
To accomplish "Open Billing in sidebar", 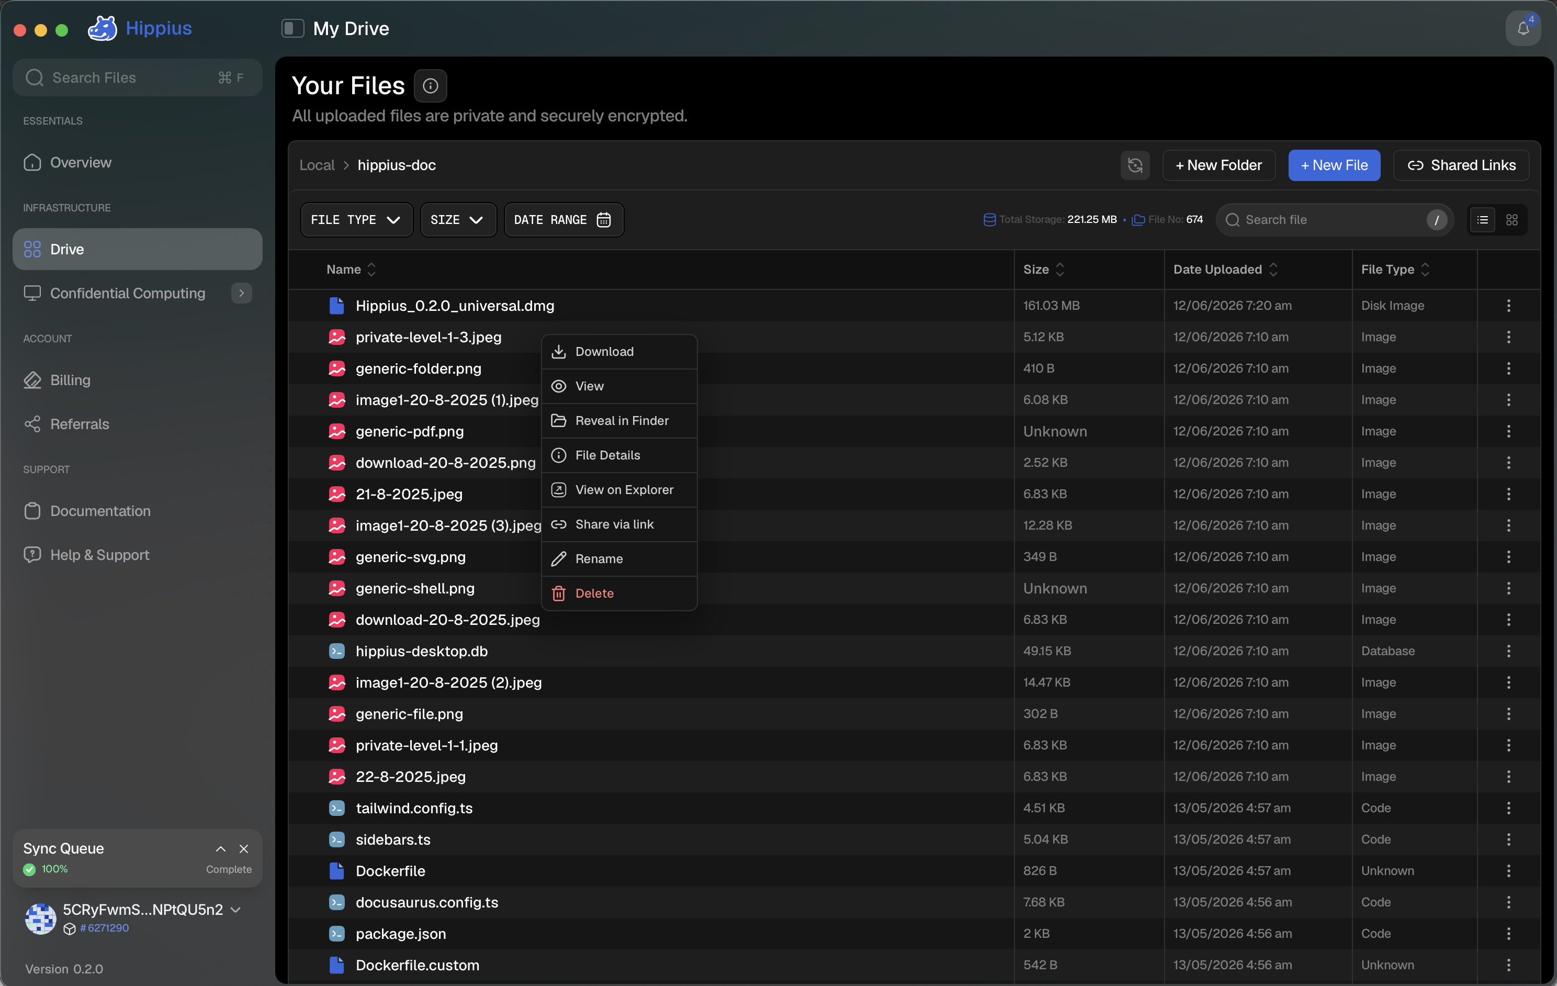I will click(x=137, y=380).
